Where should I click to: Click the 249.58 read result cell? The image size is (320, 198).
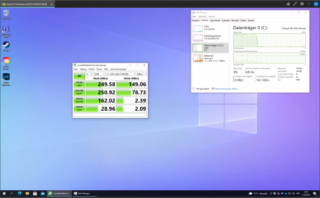pyautogui.click(x=101, y=84)
